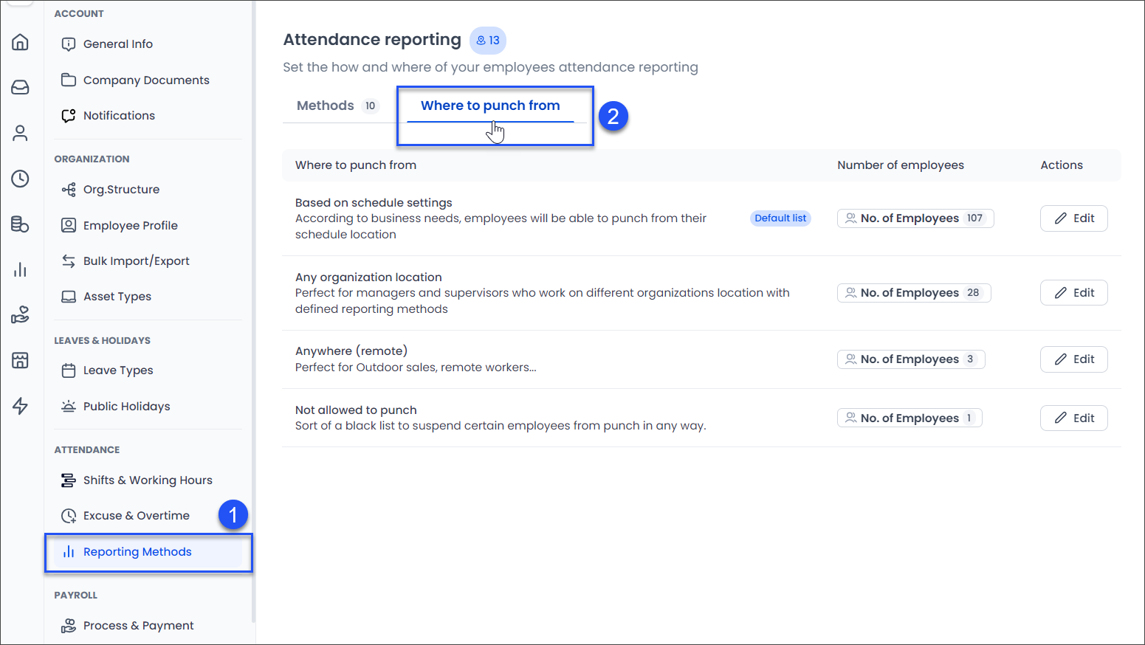
Task: Edit the Based on schedule settings option
Action: click(1073, 218)
